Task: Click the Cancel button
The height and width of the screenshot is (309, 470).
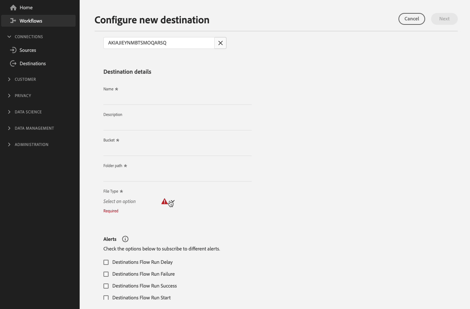Action: (x=412, y=19)
